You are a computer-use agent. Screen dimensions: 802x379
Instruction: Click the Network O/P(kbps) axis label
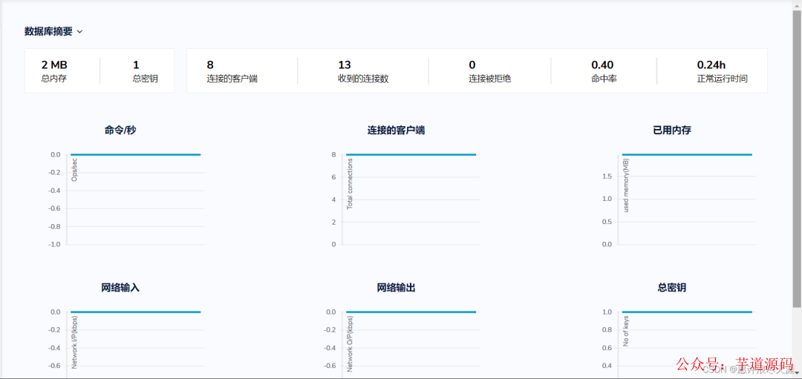tap(350, 343)
